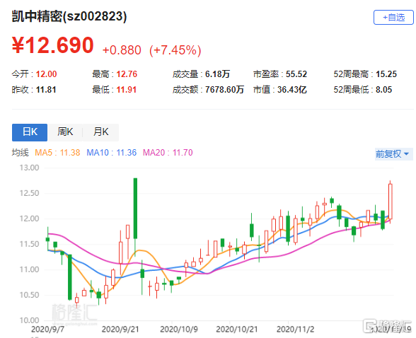This screenshot has height=338, width=416.
Task: Click 52周最低 value 8.05
Action: coord(384,90)
